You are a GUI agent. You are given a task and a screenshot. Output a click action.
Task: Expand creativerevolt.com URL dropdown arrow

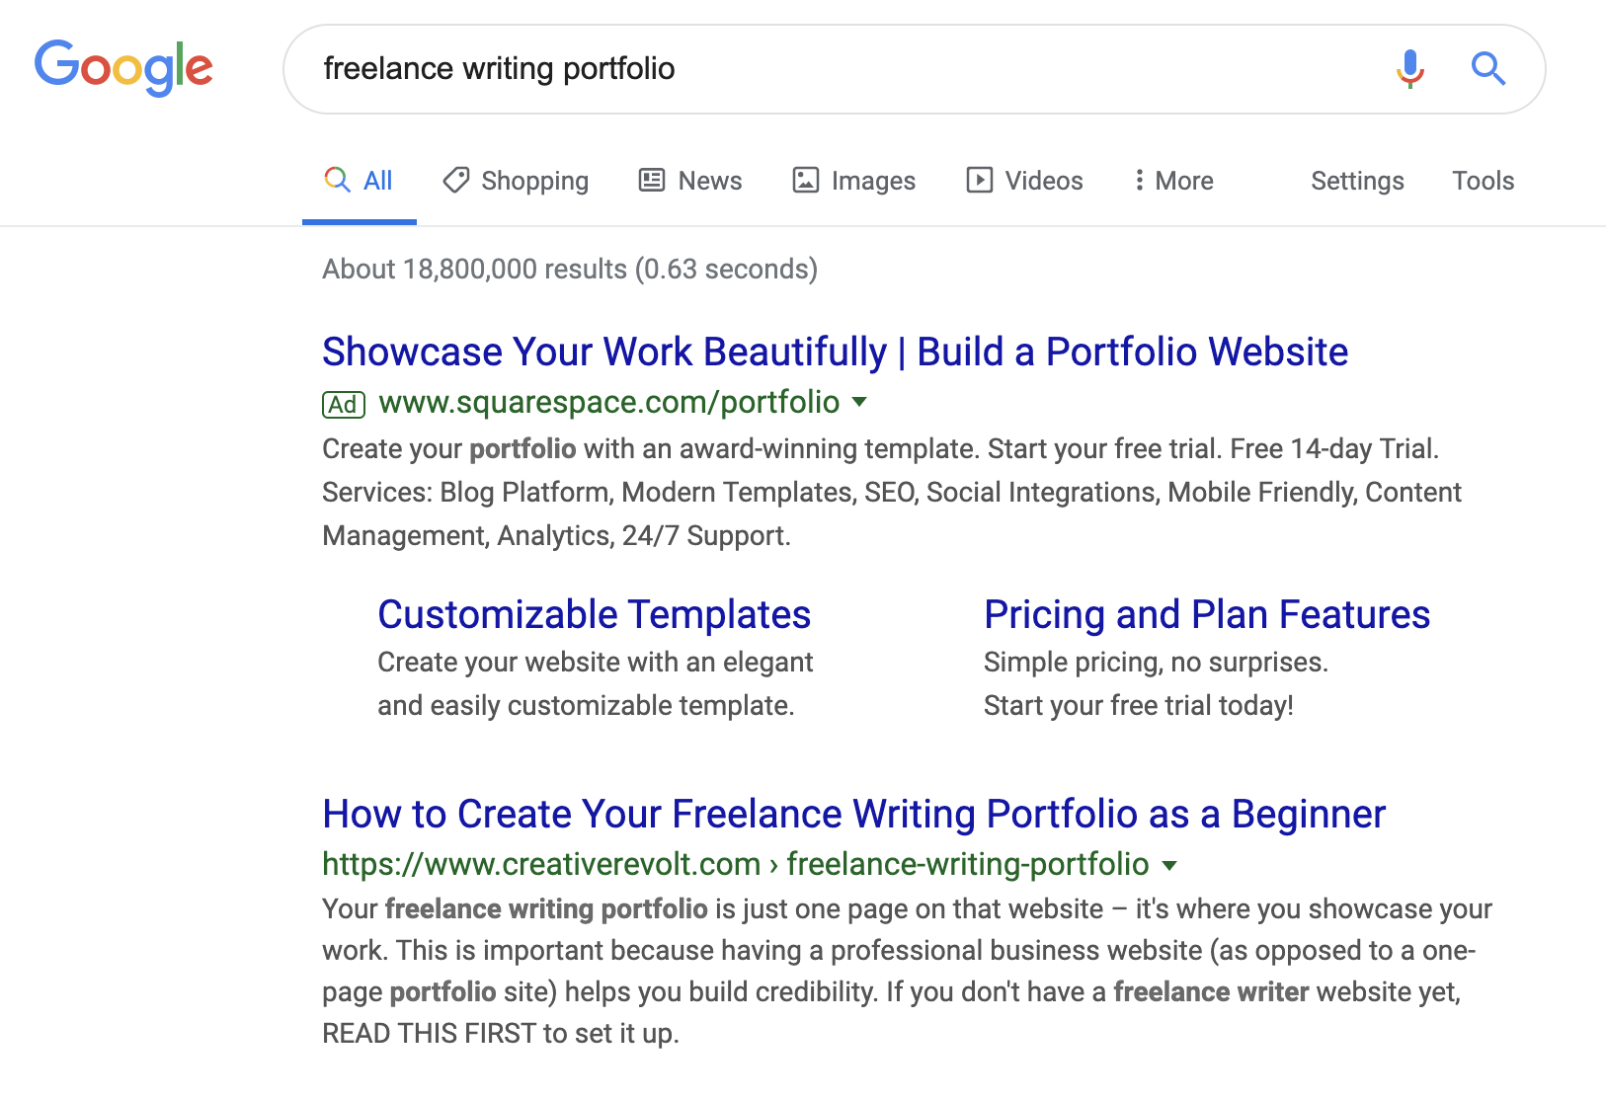(1169, 865)
